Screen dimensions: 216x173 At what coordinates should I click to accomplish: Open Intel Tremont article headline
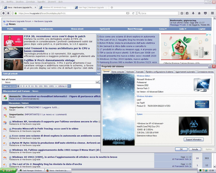(57, 50)
